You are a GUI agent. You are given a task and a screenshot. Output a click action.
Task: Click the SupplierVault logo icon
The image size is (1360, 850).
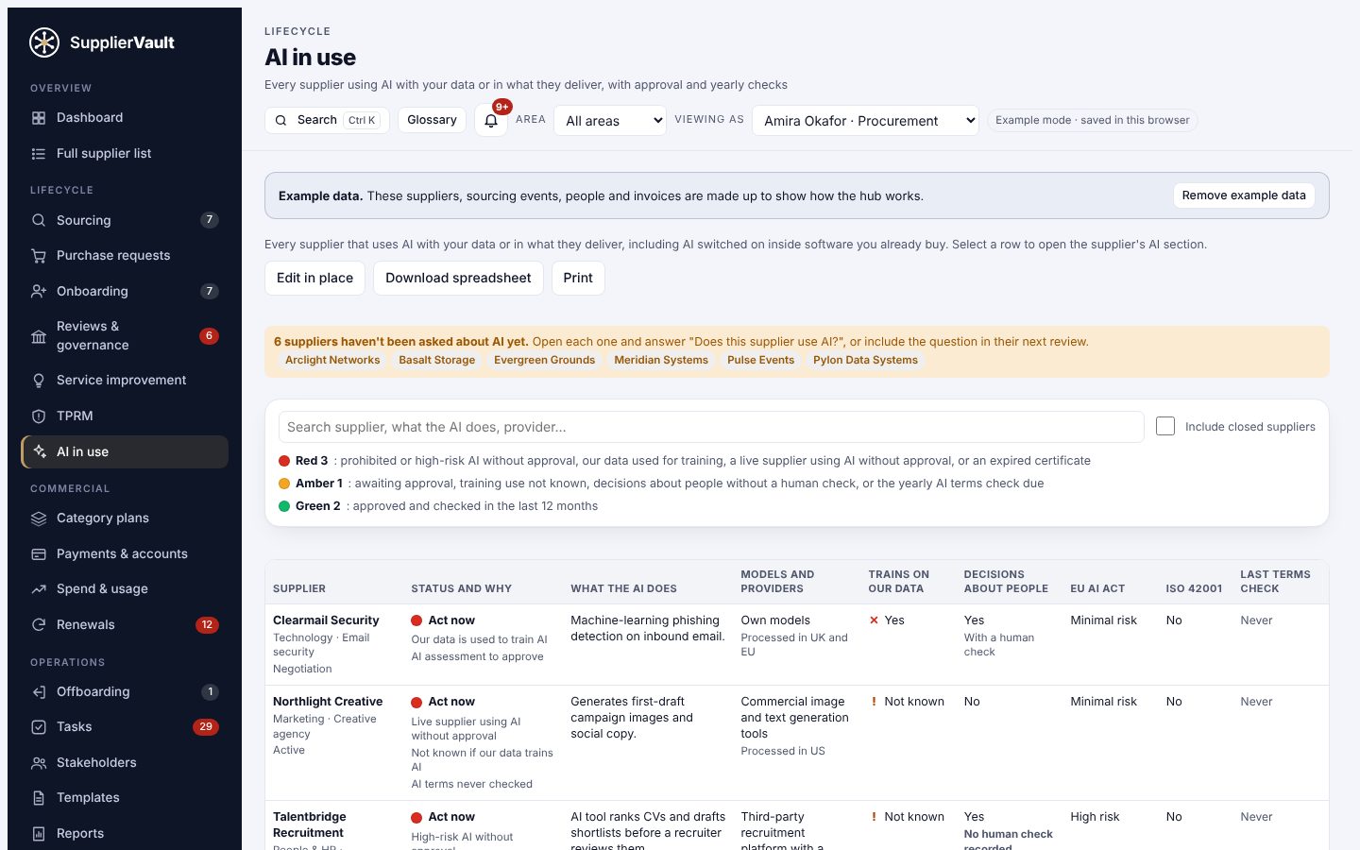coord(44,42)
